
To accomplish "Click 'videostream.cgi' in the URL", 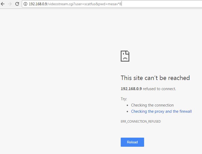I will click(61, 4).
